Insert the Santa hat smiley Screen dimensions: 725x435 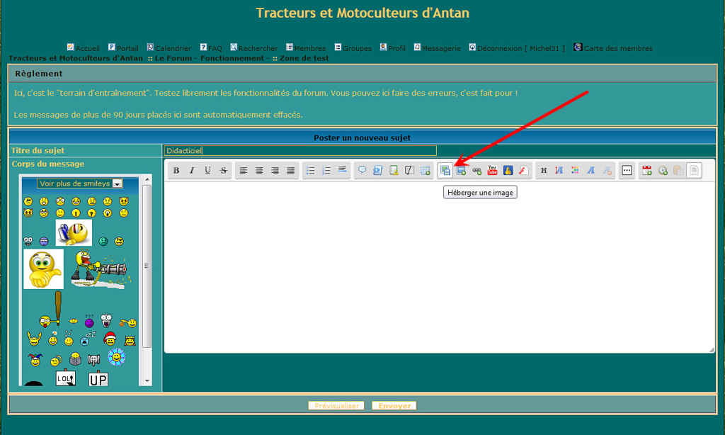click(110, 339)
